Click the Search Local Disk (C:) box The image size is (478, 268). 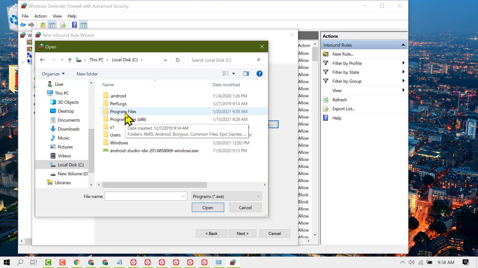click(x=222, y=60)
